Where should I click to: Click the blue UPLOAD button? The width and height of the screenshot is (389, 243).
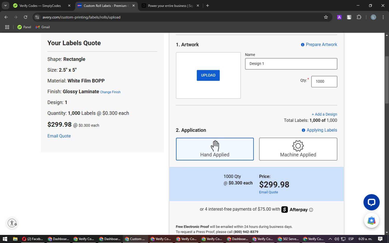click(208, 75)
